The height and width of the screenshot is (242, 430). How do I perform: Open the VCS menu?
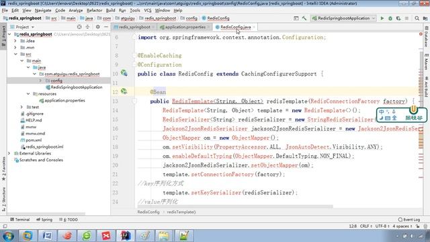tap(148, 11)
